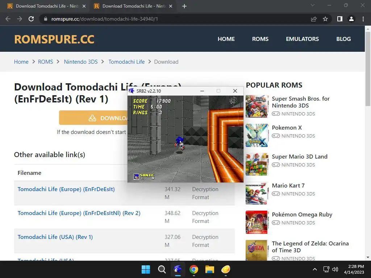Screen dimensions: 371x278
Task: Open the BLOG nav menu item
Action: (x=343, y=39)
